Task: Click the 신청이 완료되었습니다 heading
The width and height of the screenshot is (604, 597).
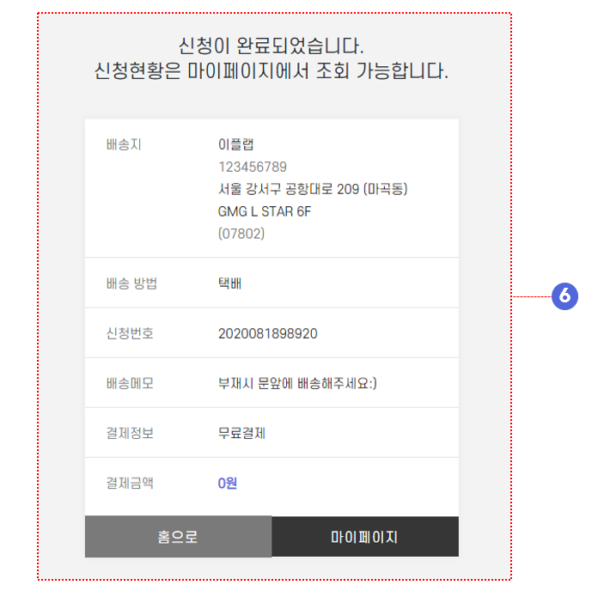Action: click(x=271, y=46)
